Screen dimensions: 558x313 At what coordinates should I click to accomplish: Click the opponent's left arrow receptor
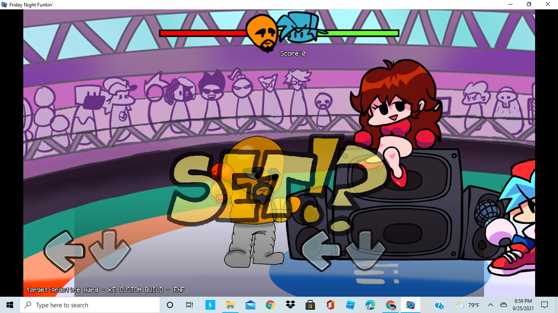[63, 251]
